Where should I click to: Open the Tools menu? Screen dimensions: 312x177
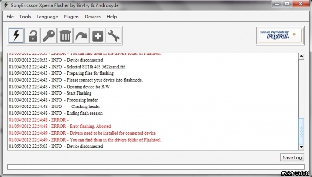25,17
